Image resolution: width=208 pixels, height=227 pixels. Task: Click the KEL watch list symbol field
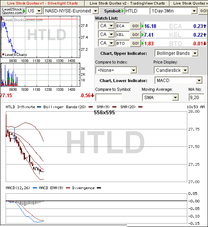coord(122,34)
